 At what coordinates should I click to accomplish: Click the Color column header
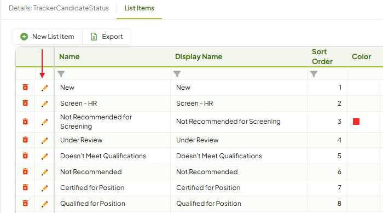(361, 57)
